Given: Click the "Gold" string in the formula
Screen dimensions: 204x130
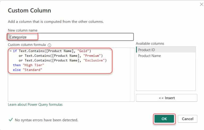Looking at the screenshot, I should (x=83, y=51).
